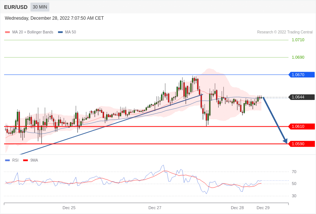Viewport: 316px width, 214px height.
Task: Click the 1.0644 current price tag
Action: click(x=302, y=97)
